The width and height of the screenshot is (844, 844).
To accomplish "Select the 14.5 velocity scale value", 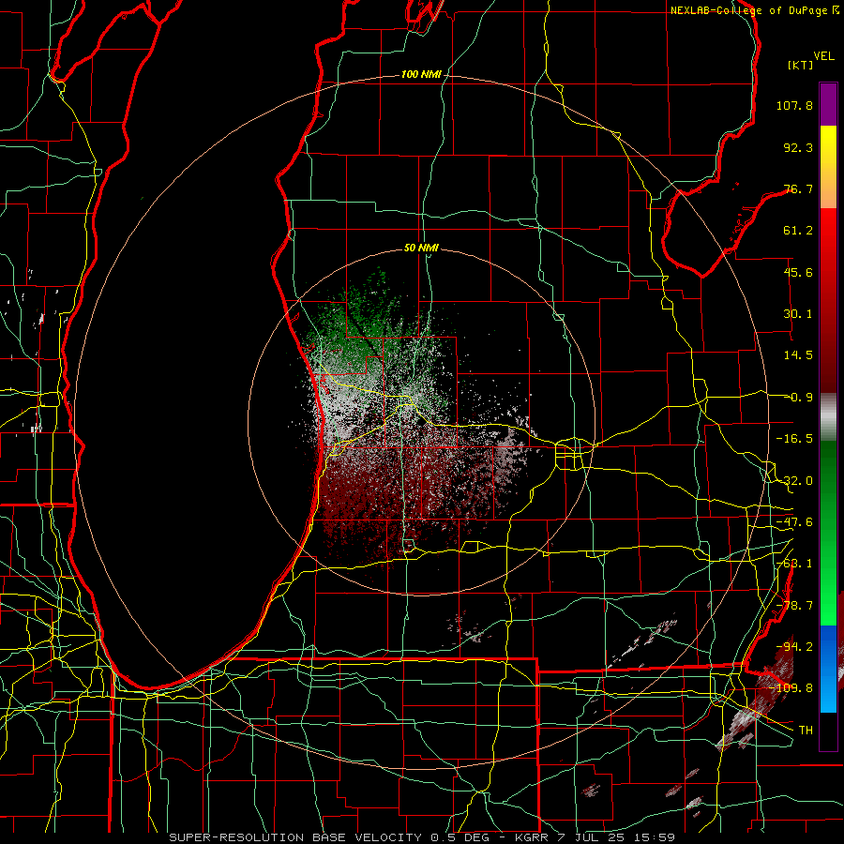I will click(x=798, y=355).
